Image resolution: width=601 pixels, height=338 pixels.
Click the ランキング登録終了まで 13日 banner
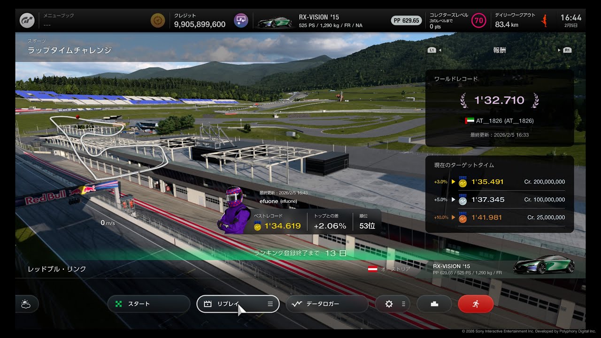click(x=300, y=253)
